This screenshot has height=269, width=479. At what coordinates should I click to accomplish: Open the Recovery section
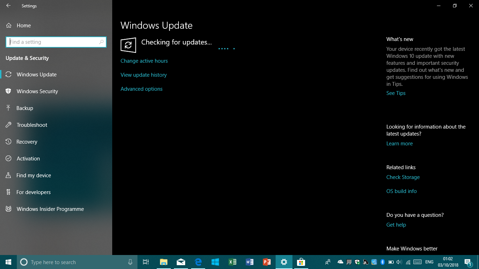56,142
